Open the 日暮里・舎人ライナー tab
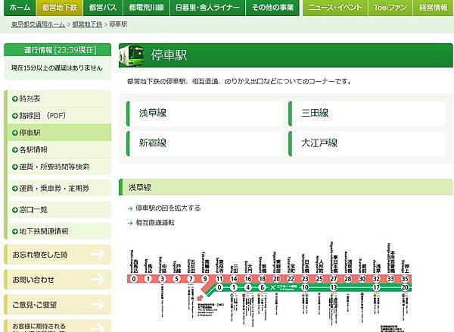The width and height of the screenshot is (454, 332). pyautogui.click(x=207, y=8)
